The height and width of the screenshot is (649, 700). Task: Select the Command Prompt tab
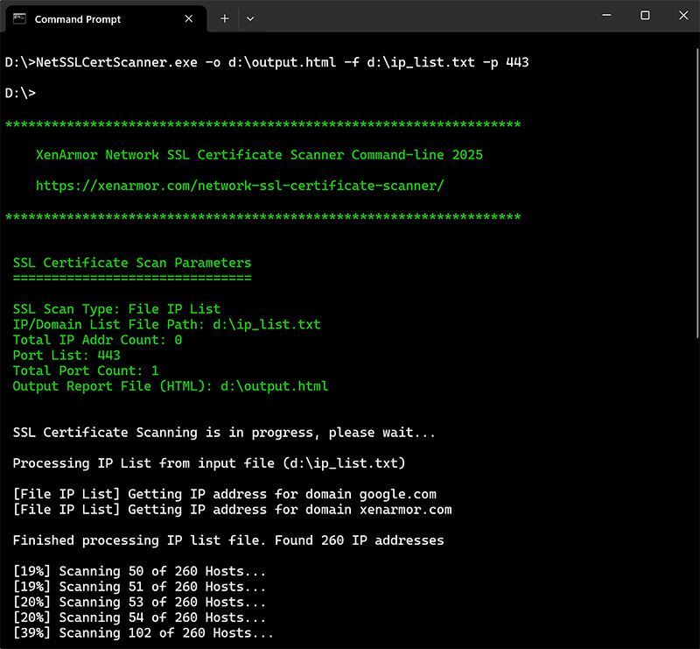(x=106, y=18)
